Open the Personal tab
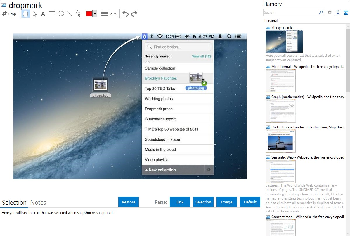 tap(271, 21)
